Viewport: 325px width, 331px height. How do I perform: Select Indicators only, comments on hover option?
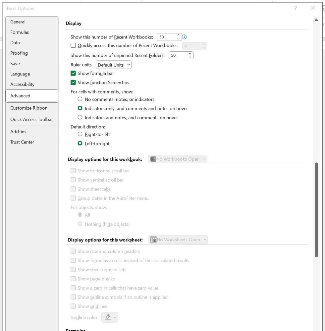pyautogui.click(x=80, y=108)
